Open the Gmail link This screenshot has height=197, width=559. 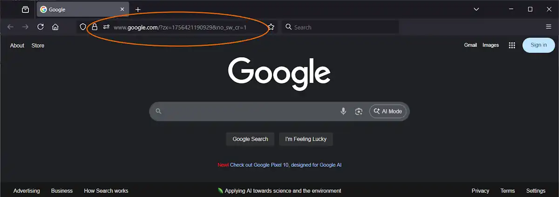pos(470,45)
